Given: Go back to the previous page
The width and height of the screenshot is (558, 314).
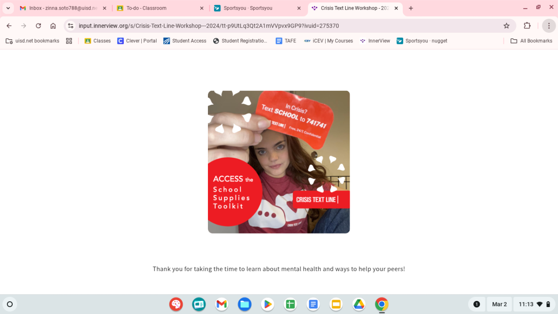Looking at the screenshot, I should pos(9,26).
